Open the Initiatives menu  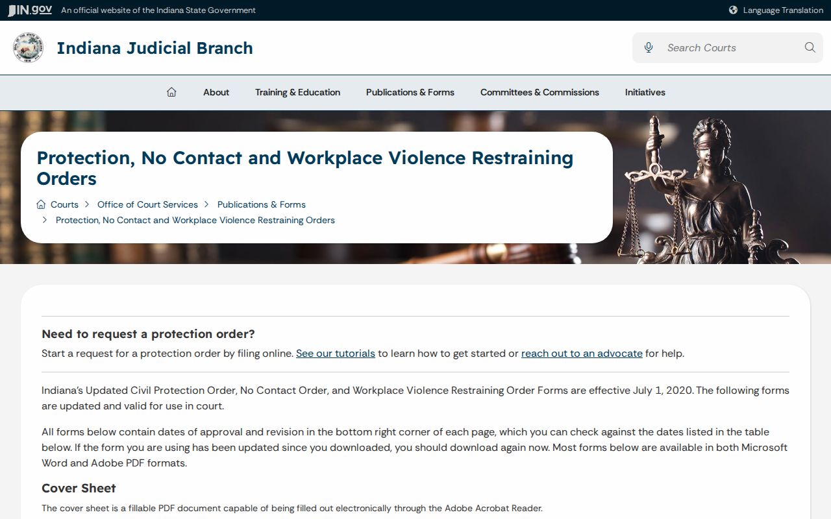(645, 92)
